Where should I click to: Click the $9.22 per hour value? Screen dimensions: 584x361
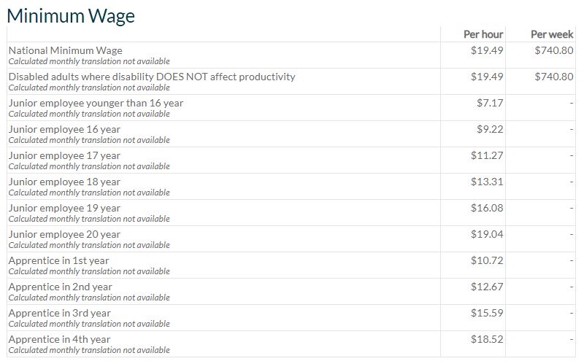490,129
